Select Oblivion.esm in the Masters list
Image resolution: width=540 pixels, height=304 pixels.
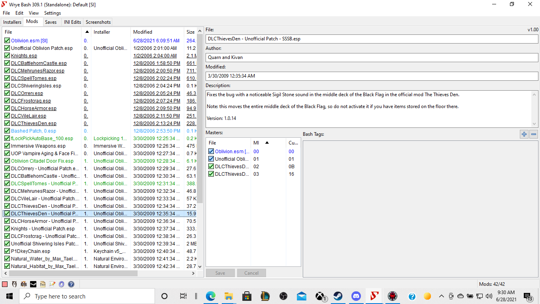tap(253, 151)
